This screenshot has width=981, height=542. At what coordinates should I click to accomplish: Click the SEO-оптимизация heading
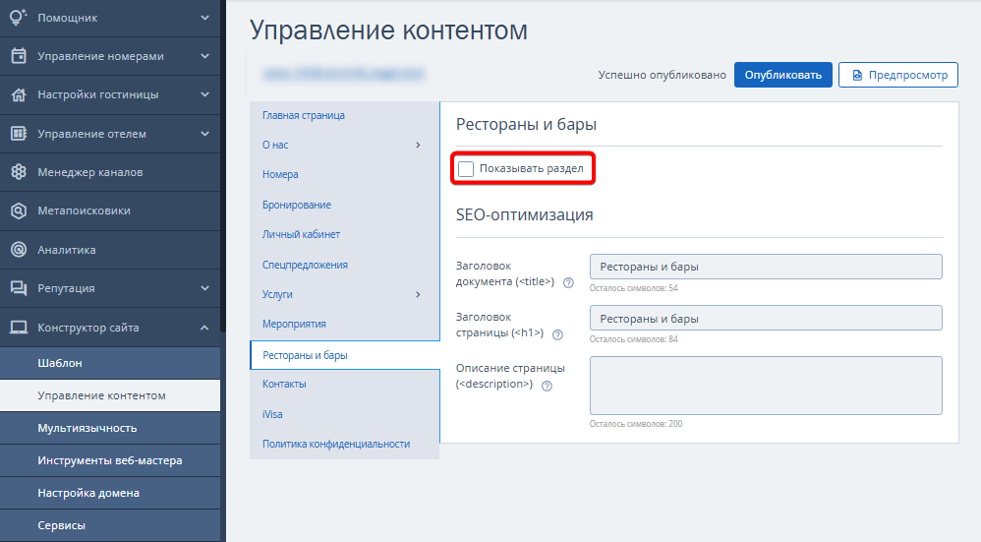click(524, 214)
